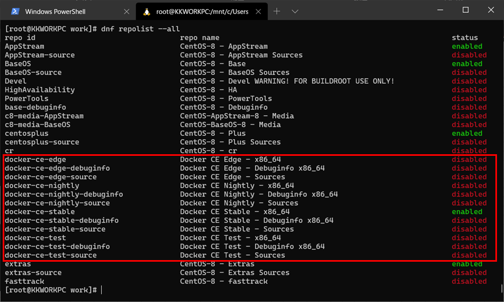Click the 'extras-source' repo id
Viewport: 504px width, 302px height.
[33, 272]
